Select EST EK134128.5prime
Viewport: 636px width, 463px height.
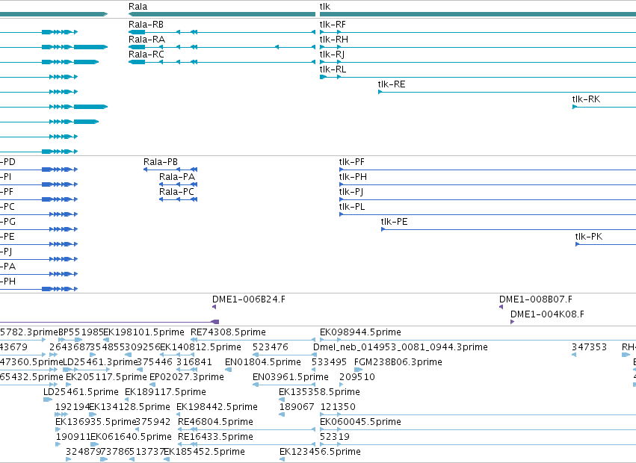tap(130, 408)
